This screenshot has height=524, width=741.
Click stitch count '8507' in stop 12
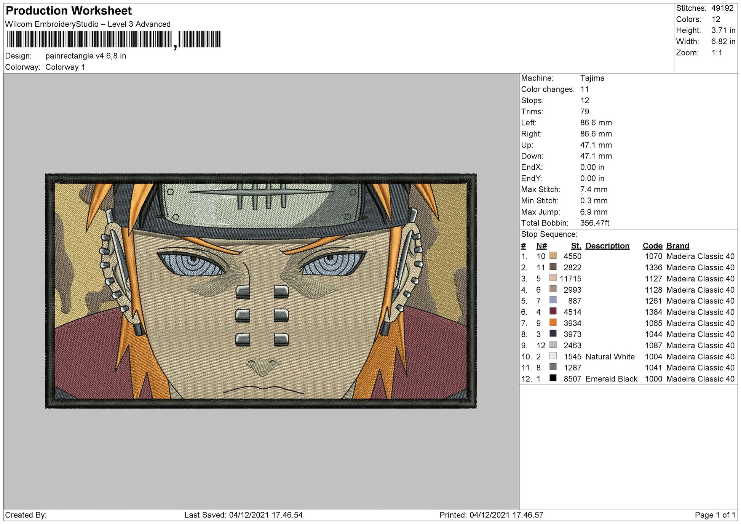coord(573,379)
